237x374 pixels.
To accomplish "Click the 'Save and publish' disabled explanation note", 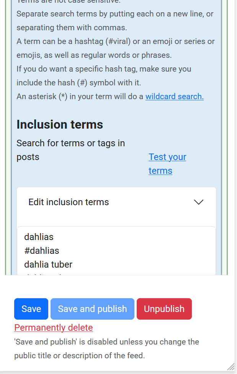I will 106,349.
